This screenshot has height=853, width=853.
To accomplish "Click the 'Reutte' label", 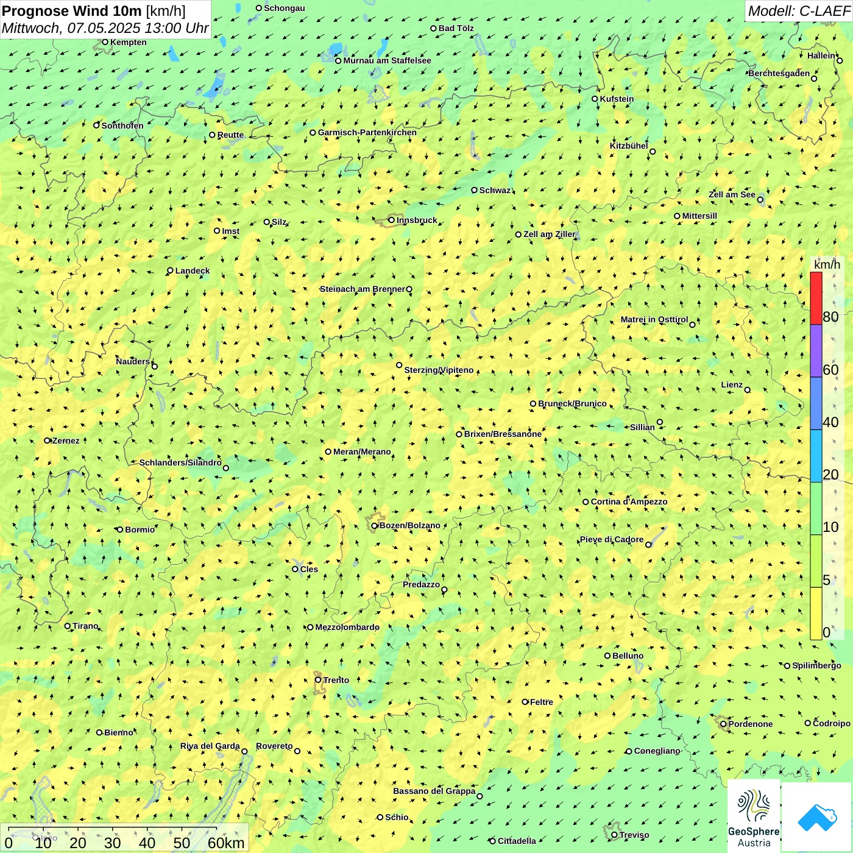I will point(230,135).
